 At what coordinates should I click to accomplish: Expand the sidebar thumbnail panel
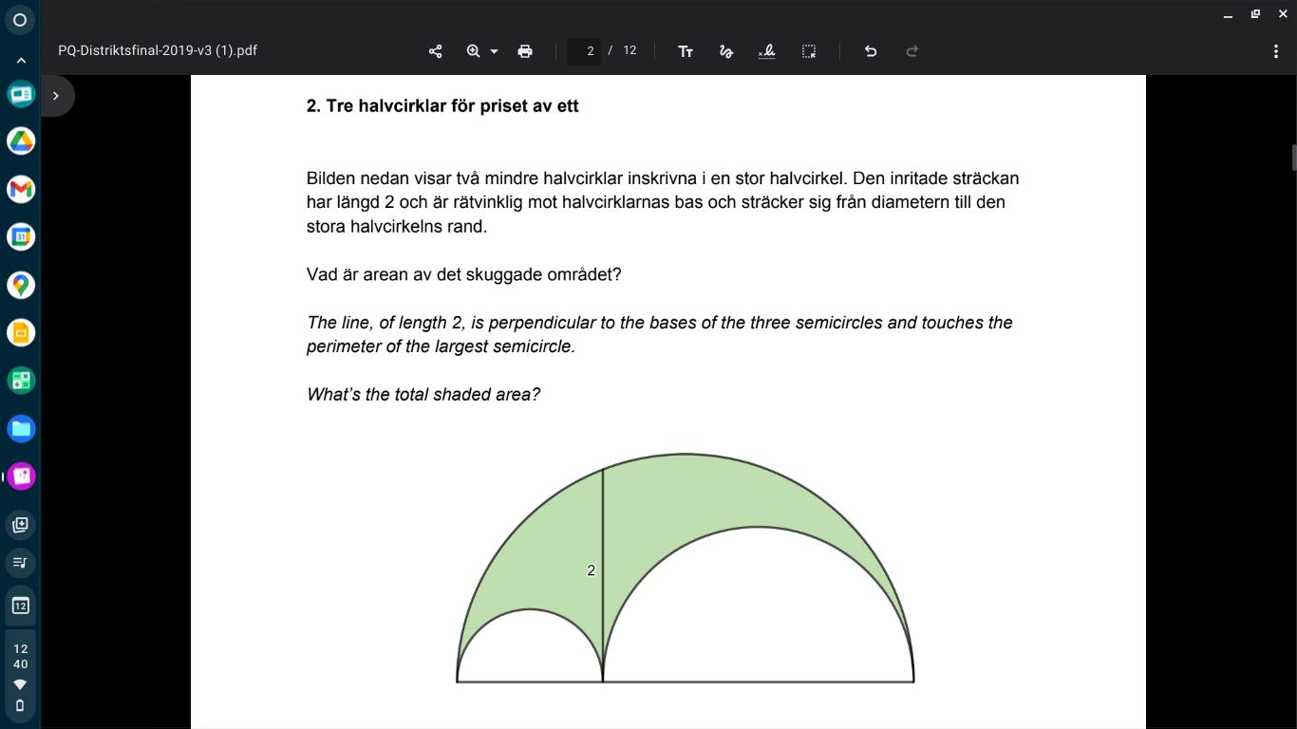56,96
